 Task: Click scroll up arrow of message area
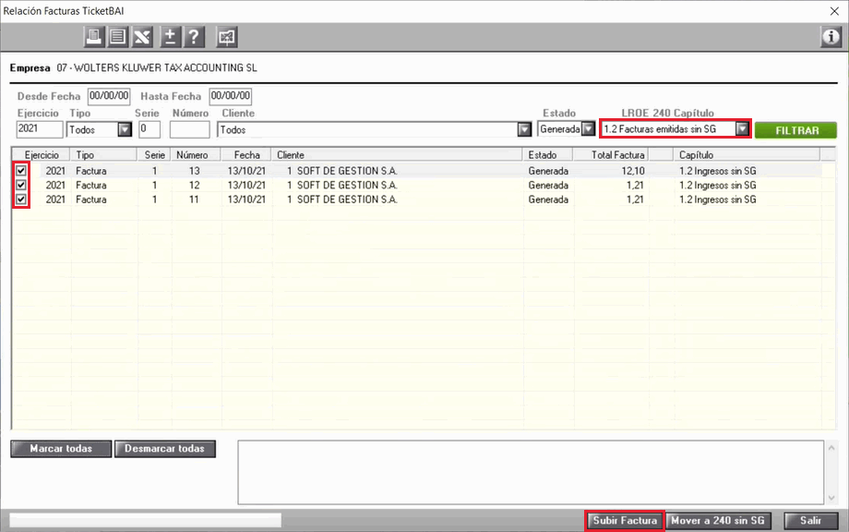point(831,447)
